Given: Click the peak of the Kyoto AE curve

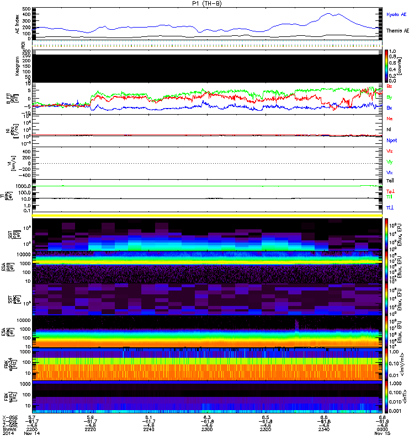Looking at the screenshot, I should [x=328, y=13].
